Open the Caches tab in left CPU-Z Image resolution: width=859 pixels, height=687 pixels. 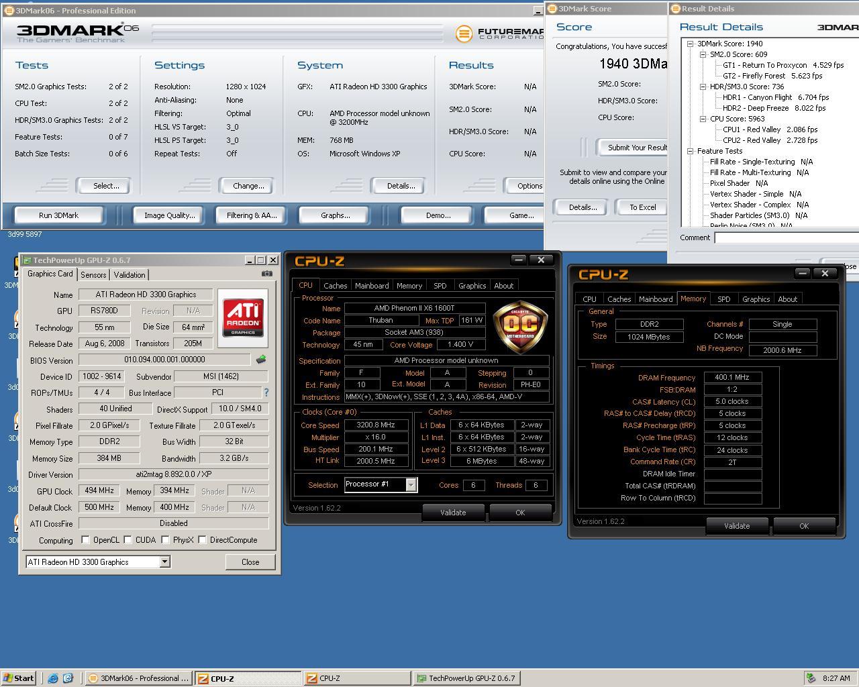[x=335, y=286]
